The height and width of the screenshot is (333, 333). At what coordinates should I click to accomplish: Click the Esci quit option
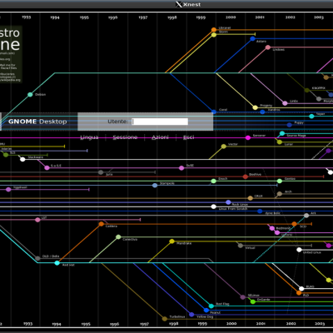click(x=189, y=137)
